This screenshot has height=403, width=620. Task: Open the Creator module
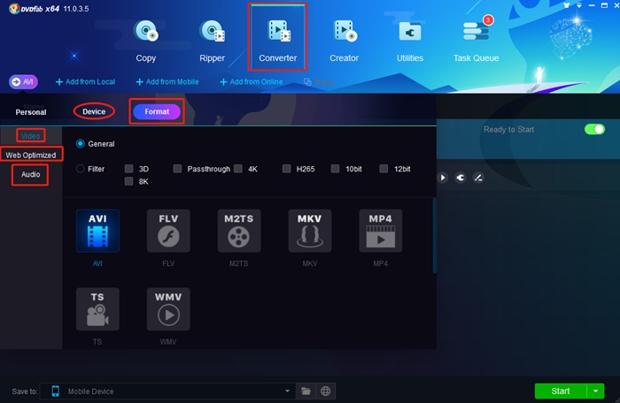point(344,40)
